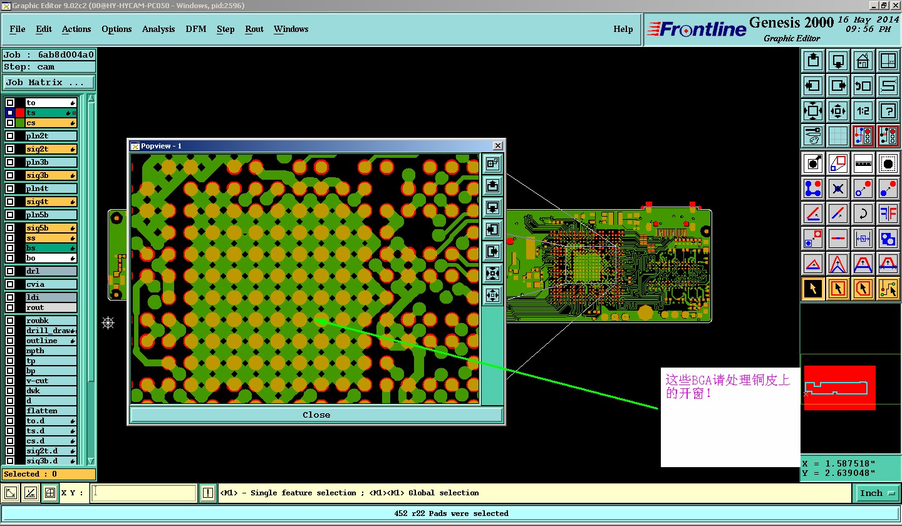Viewport: 902px width, 526px height.
Task: Open the Actions menu
Action: (76, 29)
